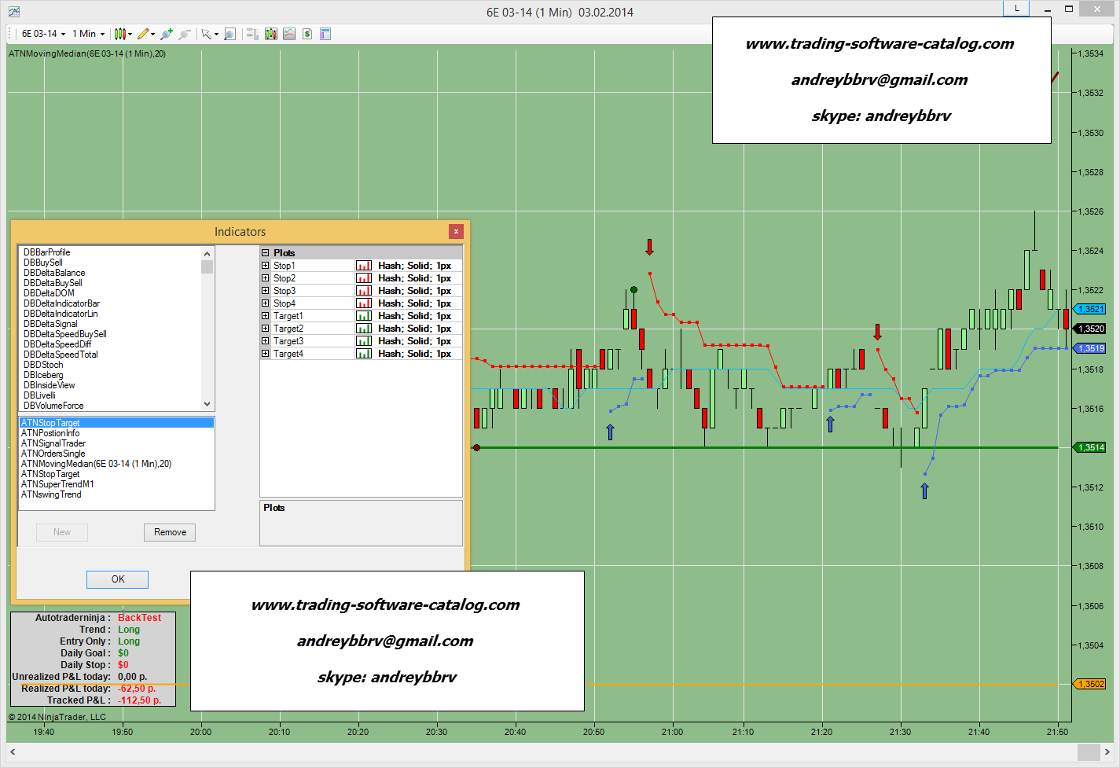
Task: Collapse the Plots category section
Action: click(266, 253)
